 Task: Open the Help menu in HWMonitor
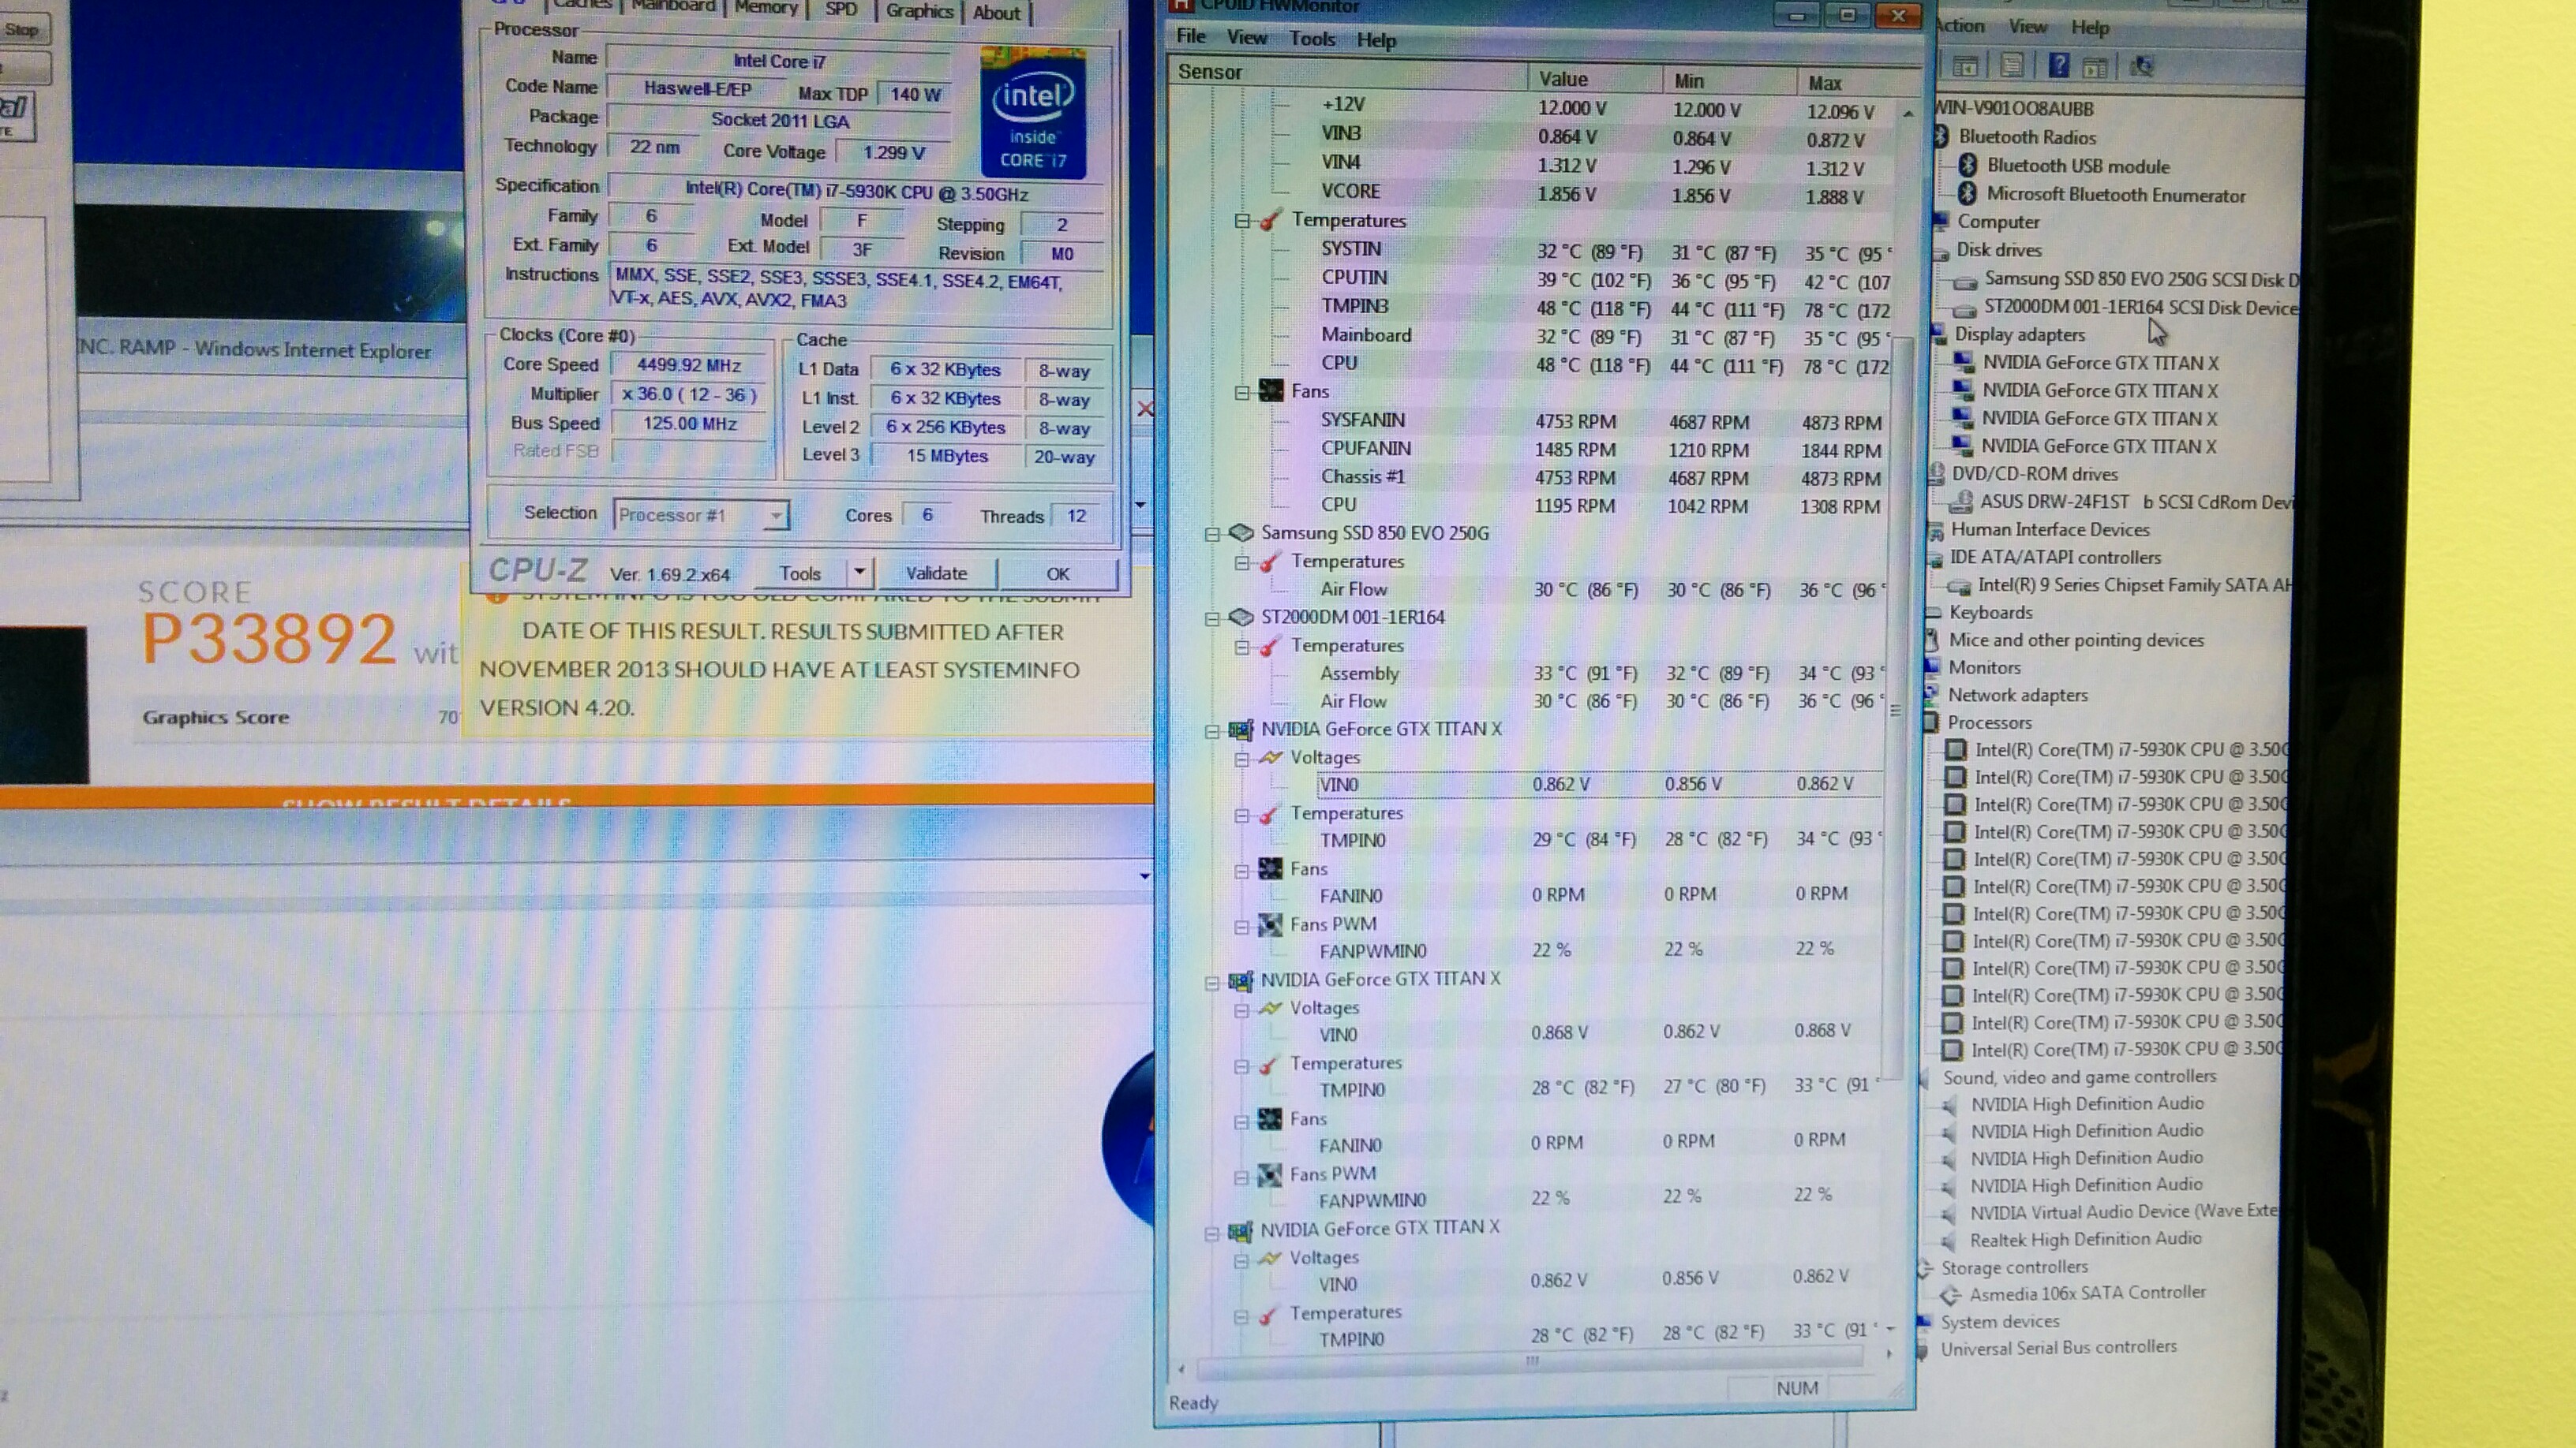tap(1376, 40)
